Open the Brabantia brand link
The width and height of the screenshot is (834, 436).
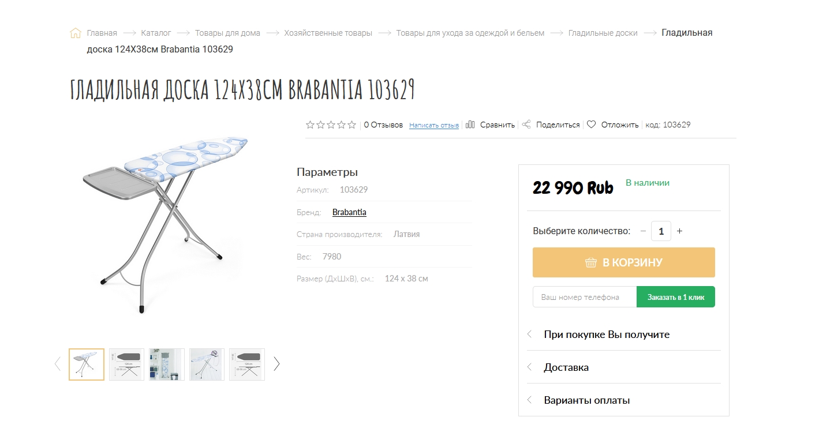[x=349, y=212]
